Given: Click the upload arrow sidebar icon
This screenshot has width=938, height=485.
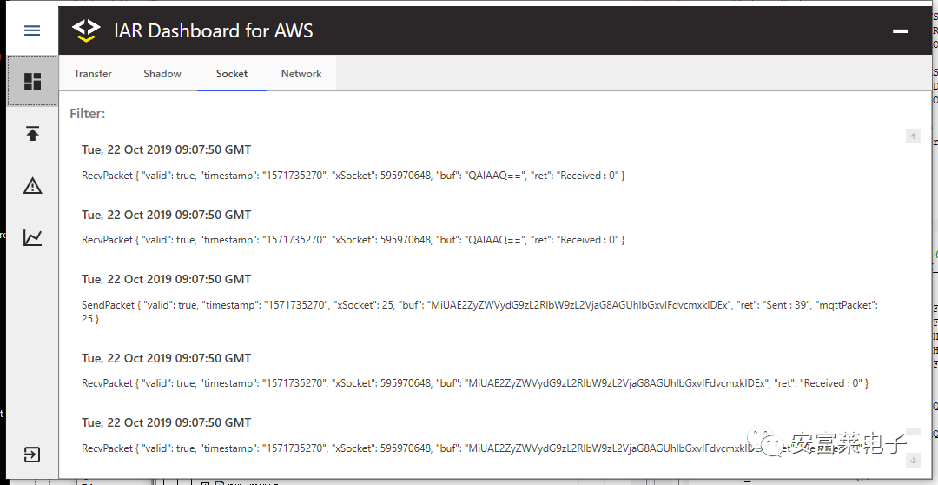Looking at the screenshot, I should click(32, 133).
